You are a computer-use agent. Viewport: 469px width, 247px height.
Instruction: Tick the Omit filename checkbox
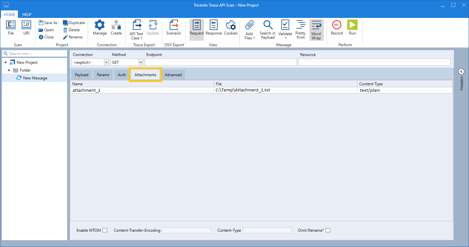click(x=328, y=230)
